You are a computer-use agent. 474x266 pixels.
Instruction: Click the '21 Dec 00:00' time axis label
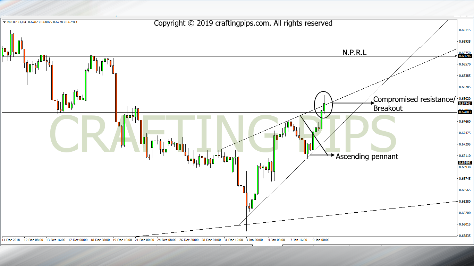pos(145,240)
